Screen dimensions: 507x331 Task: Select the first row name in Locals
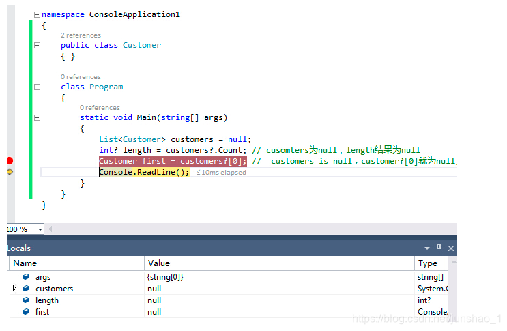point(42,312)
